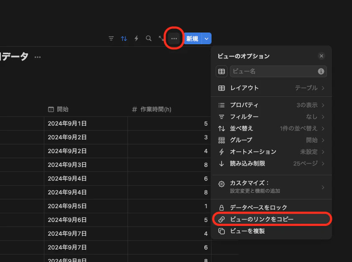Open the circled ellipsis view options icon
This screenshot has height=262, width=352.
174,38
